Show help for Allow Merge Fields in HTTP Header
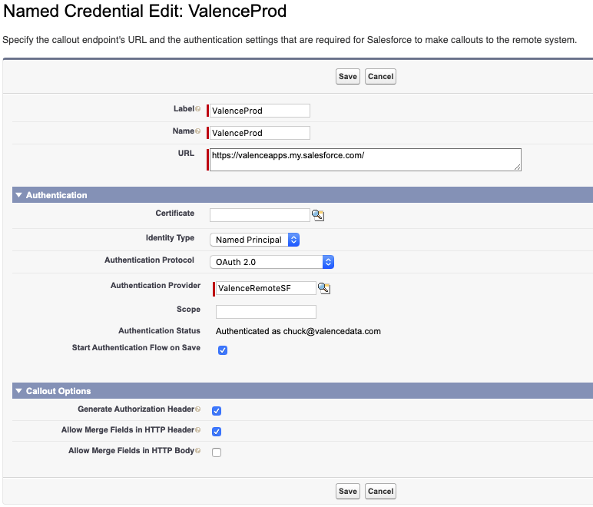 [197, 430]
